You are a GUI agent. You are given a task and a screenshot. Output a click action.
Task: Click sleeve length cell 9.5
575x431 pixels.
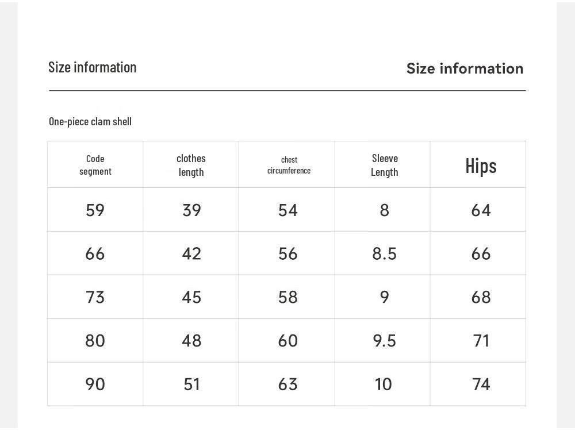[x=384, y=341]
